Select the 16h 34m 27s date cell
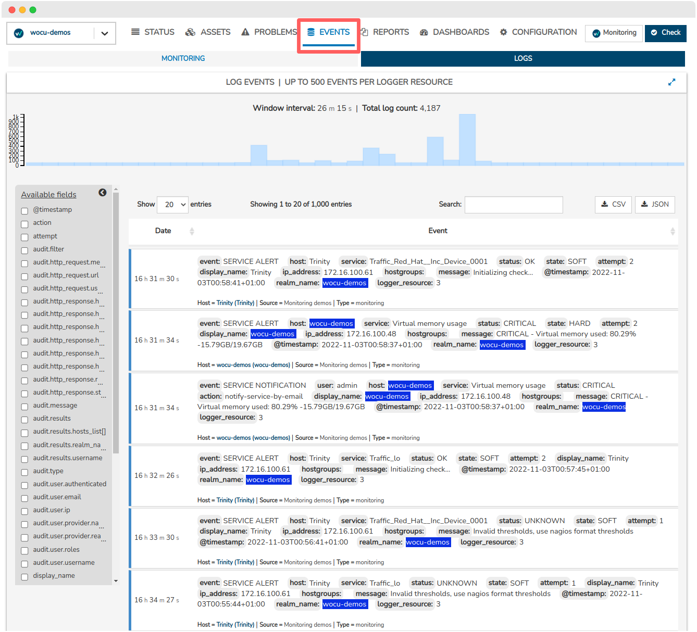697x632 pixels. 157,600
